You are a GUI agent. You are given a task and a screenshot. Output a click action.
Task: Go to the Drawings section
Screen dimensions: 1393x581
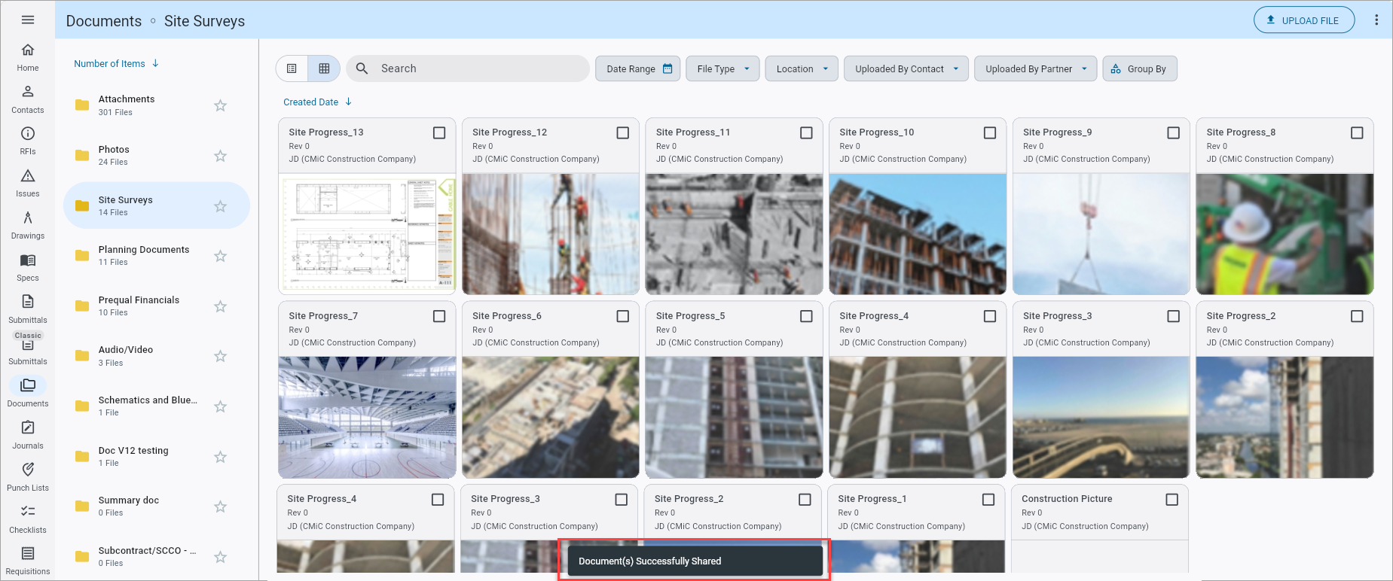point(28,224)
